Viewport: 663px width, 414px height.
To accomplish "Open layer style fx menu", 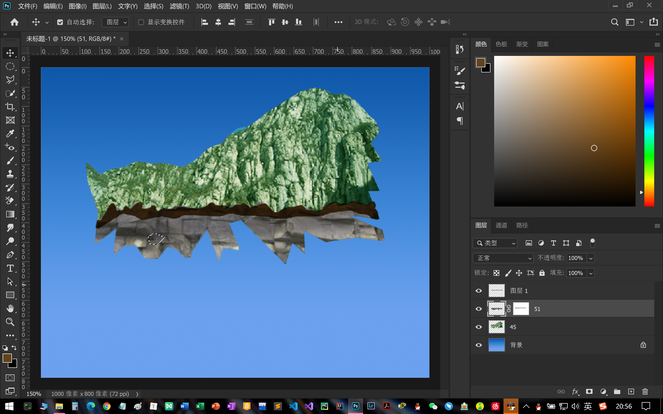I will pyautogui.click(x=575, y=391).
